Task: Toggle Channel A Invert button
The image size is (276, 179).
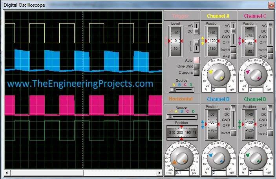Action: pyautogui.click(x=233, y=50)
